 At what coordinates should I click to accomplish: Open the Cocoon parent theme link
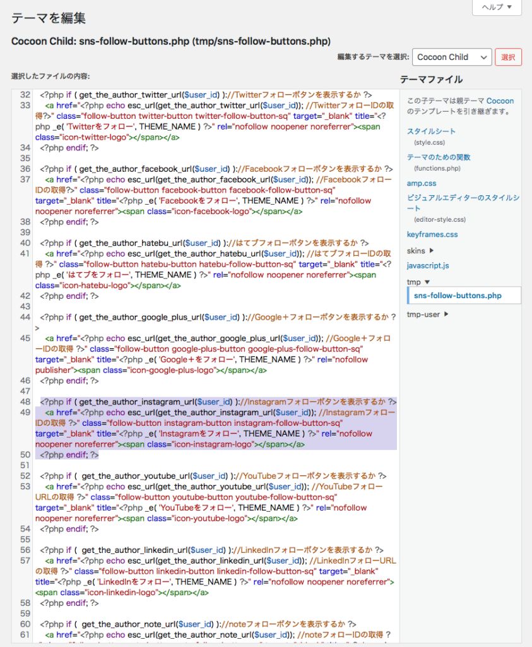(500, 100)
